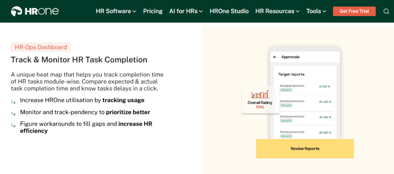Screen dimensions: 394x174
Task: Click the Overall Rating 70% card
Action: tap(260, 100)
